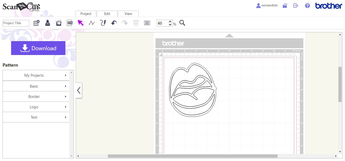Collapse the Pattern sidebar panel
Image resolution: width=345 pixels, height=161 pixels.
pos(79,90)
